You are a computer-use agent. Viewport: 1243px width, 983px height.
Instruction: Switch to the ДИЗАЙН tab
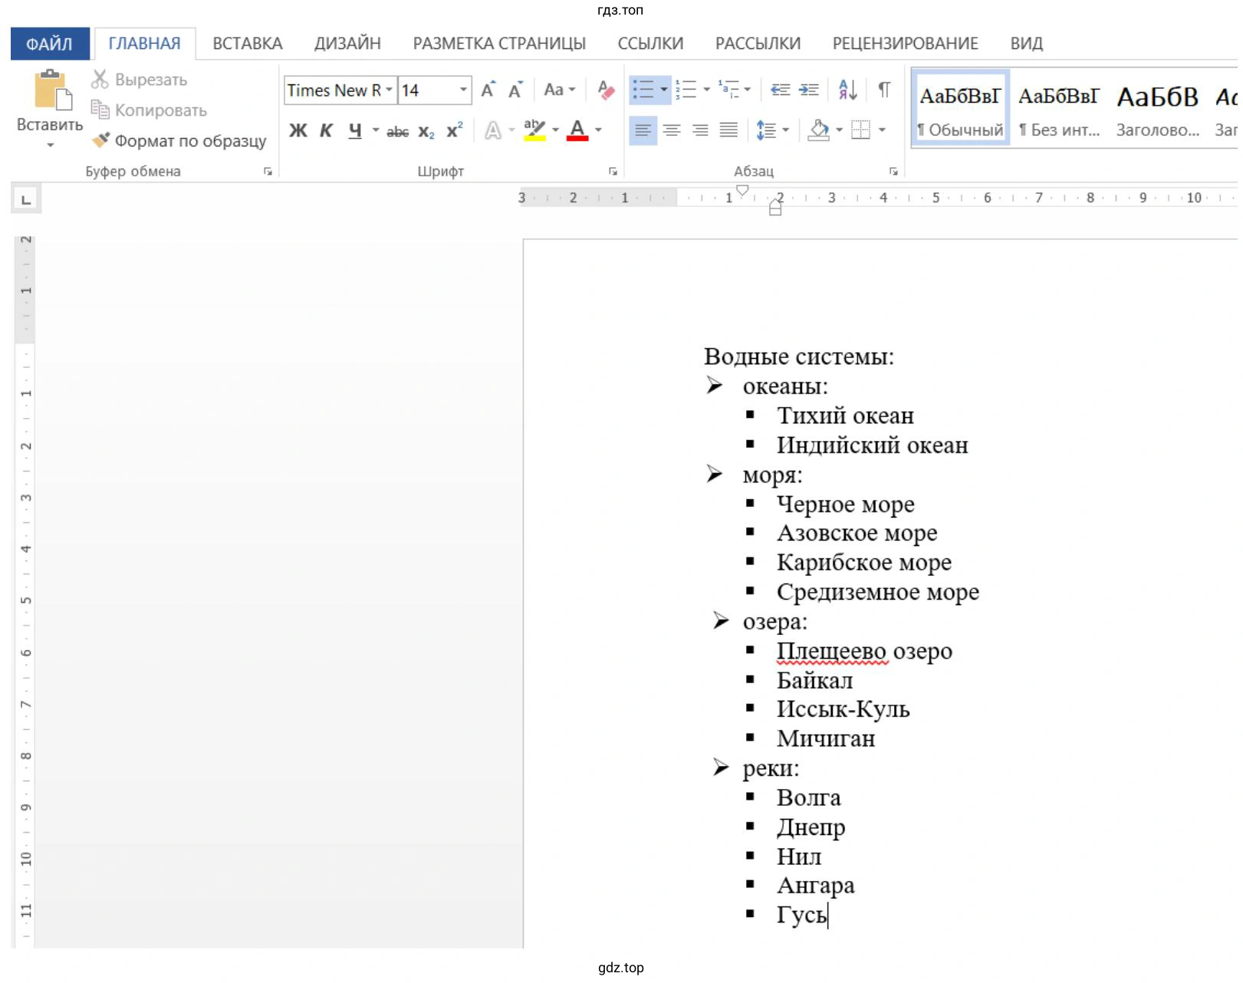[x=347, y=44]
